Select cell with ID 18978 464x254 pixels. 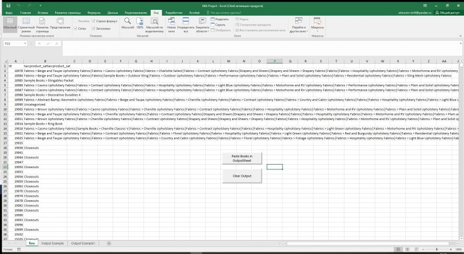pyautogui.click(x=16, y=71)
